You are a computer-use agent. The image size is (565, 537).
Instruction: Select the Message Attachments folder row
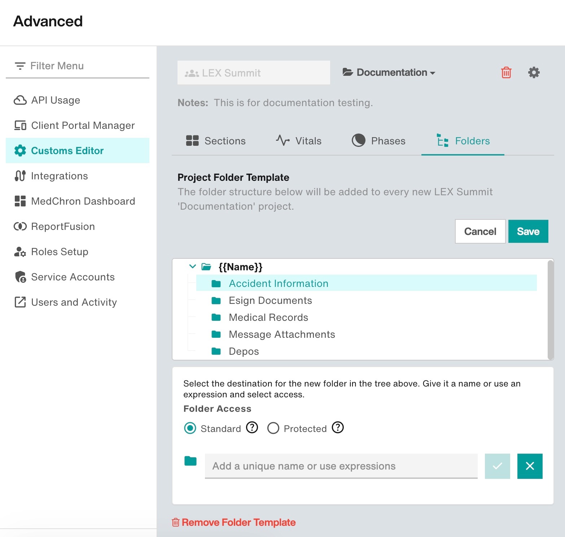[367, 334]
